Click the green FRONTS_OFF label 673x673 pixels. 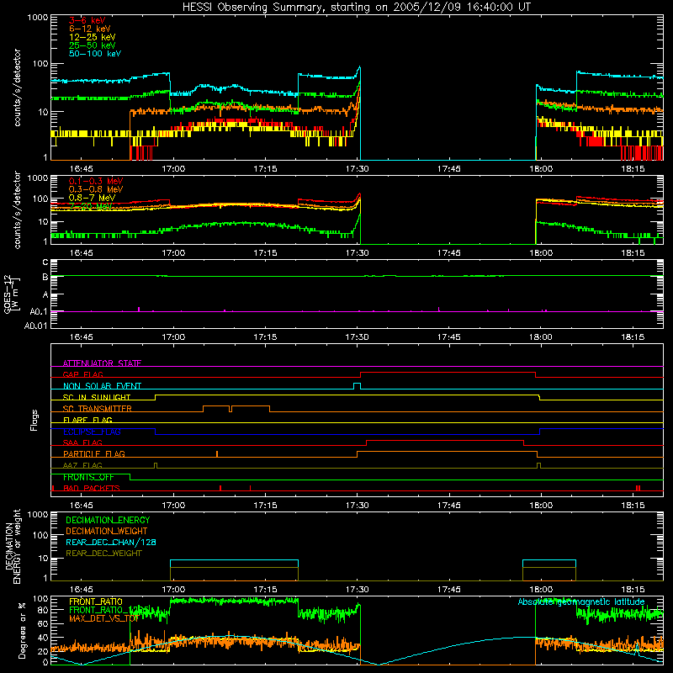tap(89, 477)
